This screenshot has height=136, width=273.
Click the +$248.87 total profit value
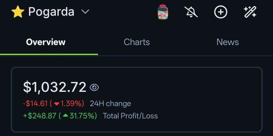click(40, 116)
